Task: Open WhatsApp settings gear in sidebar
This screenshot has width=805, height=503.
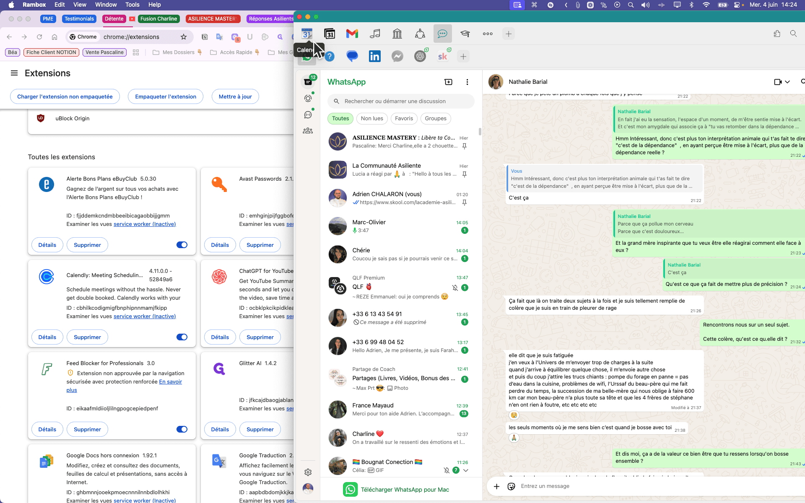Action: (x=308, y=472)
